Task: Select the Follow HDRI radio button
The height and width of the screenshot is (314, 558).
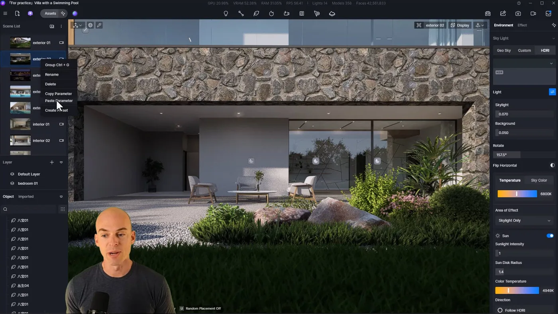Action: [501, 310]
